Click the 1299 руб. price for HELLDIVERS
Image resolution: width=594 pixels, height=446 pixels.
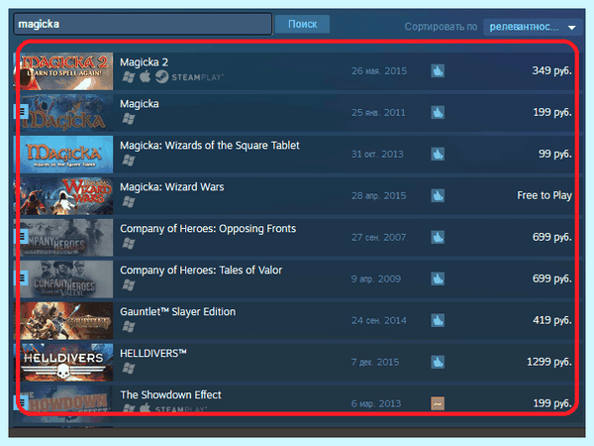(549, 362)
